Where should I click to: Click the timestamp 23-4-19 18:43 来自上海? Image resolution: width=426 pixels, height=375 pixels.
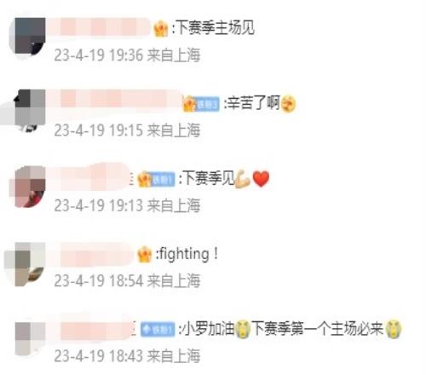[127, 355]
